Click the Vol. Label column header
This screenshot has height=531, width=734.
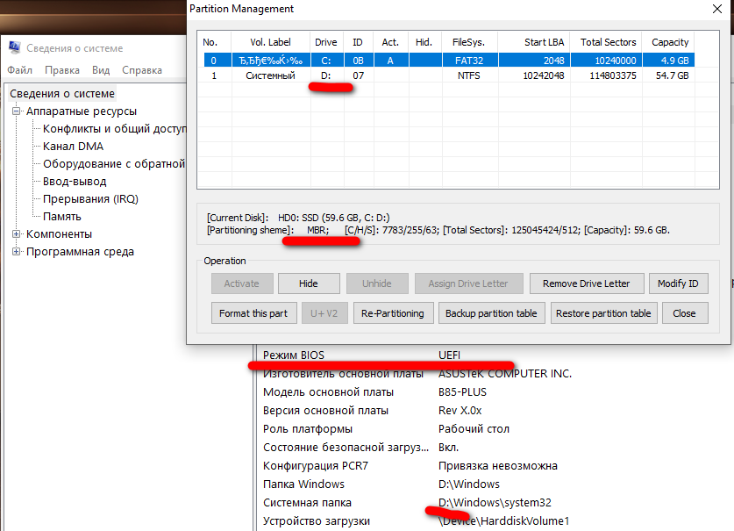click(271, 42)
